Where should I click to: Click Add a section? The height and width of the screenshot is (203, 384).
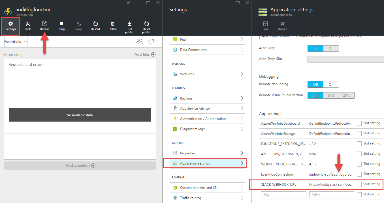(80, 166)
